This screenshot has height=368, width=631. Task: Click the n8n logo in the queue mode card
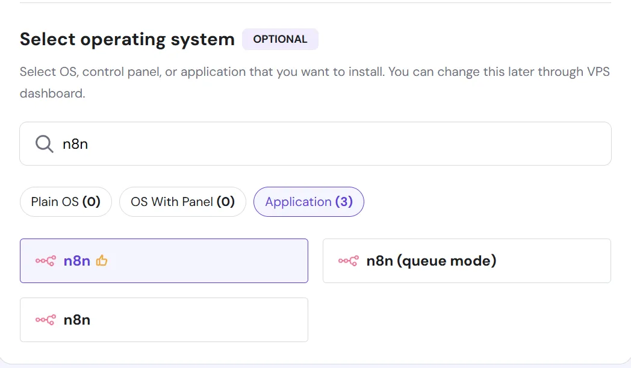(x=349, y=261)
